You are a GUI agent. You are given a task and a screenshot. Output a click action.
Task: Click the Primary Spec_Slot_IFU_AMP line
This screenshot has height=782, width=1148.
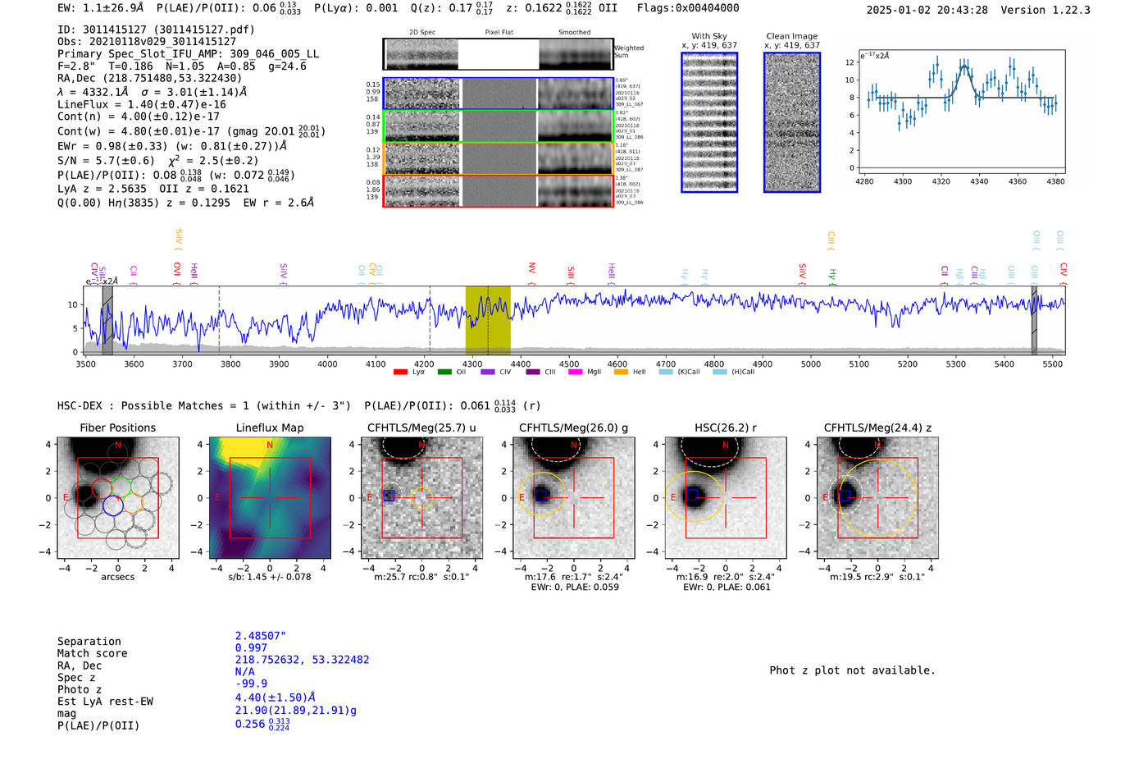[188, 54]
